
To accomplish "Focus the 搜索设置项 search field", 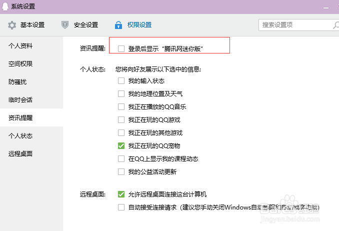I will (x=299, y=25).
